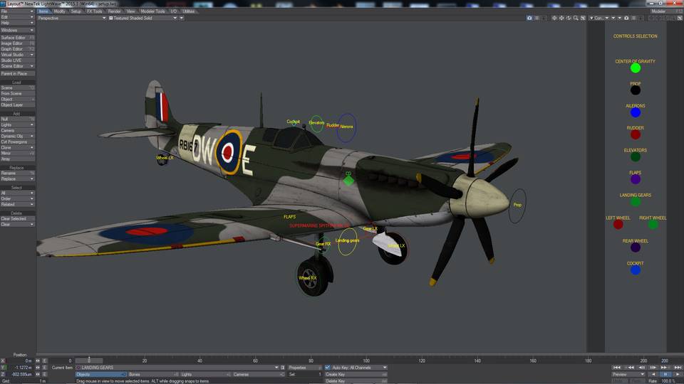The height and width of the screenshot is (384, 684).
Task: Toggle the Z position eye icon
Action: pyautogui.click(x=38, y=374)
